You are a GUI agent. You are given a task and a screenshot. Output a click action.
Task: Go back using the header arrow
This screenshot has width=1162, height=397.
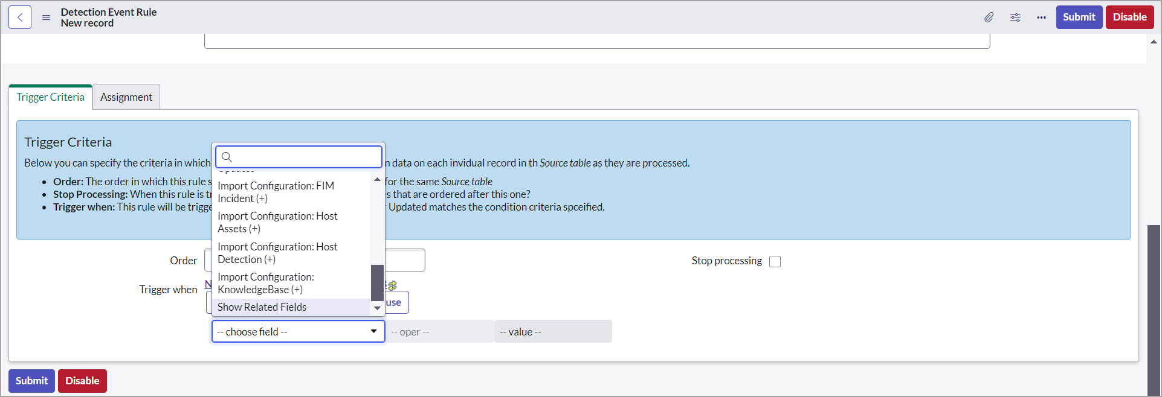click(20, 17)
